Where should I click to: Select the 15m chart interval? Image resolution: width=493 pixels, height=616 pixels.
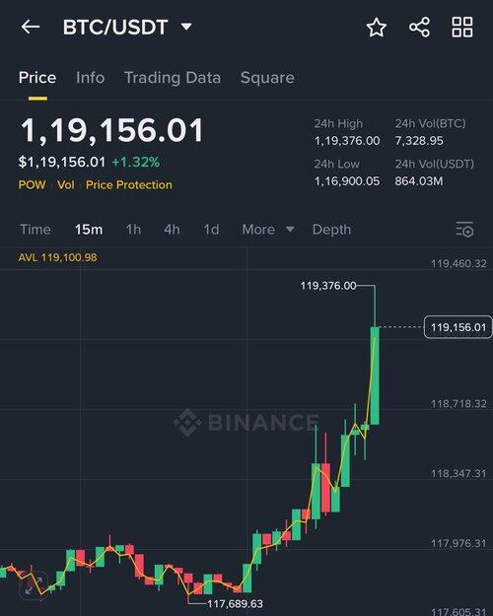[x=89, y=230]
